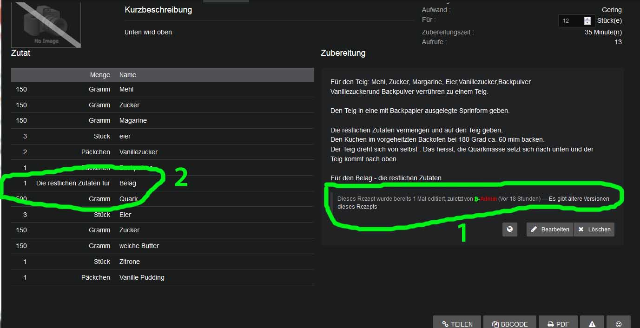This screenshot has width=640, height=328.
Task: Click the copy icon on BBCODE
Action: [495, 324]
